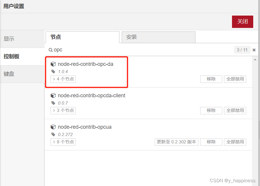
Task: Remove node-red-contrib-opcua with 移除
Action: [x=211, y=142]
